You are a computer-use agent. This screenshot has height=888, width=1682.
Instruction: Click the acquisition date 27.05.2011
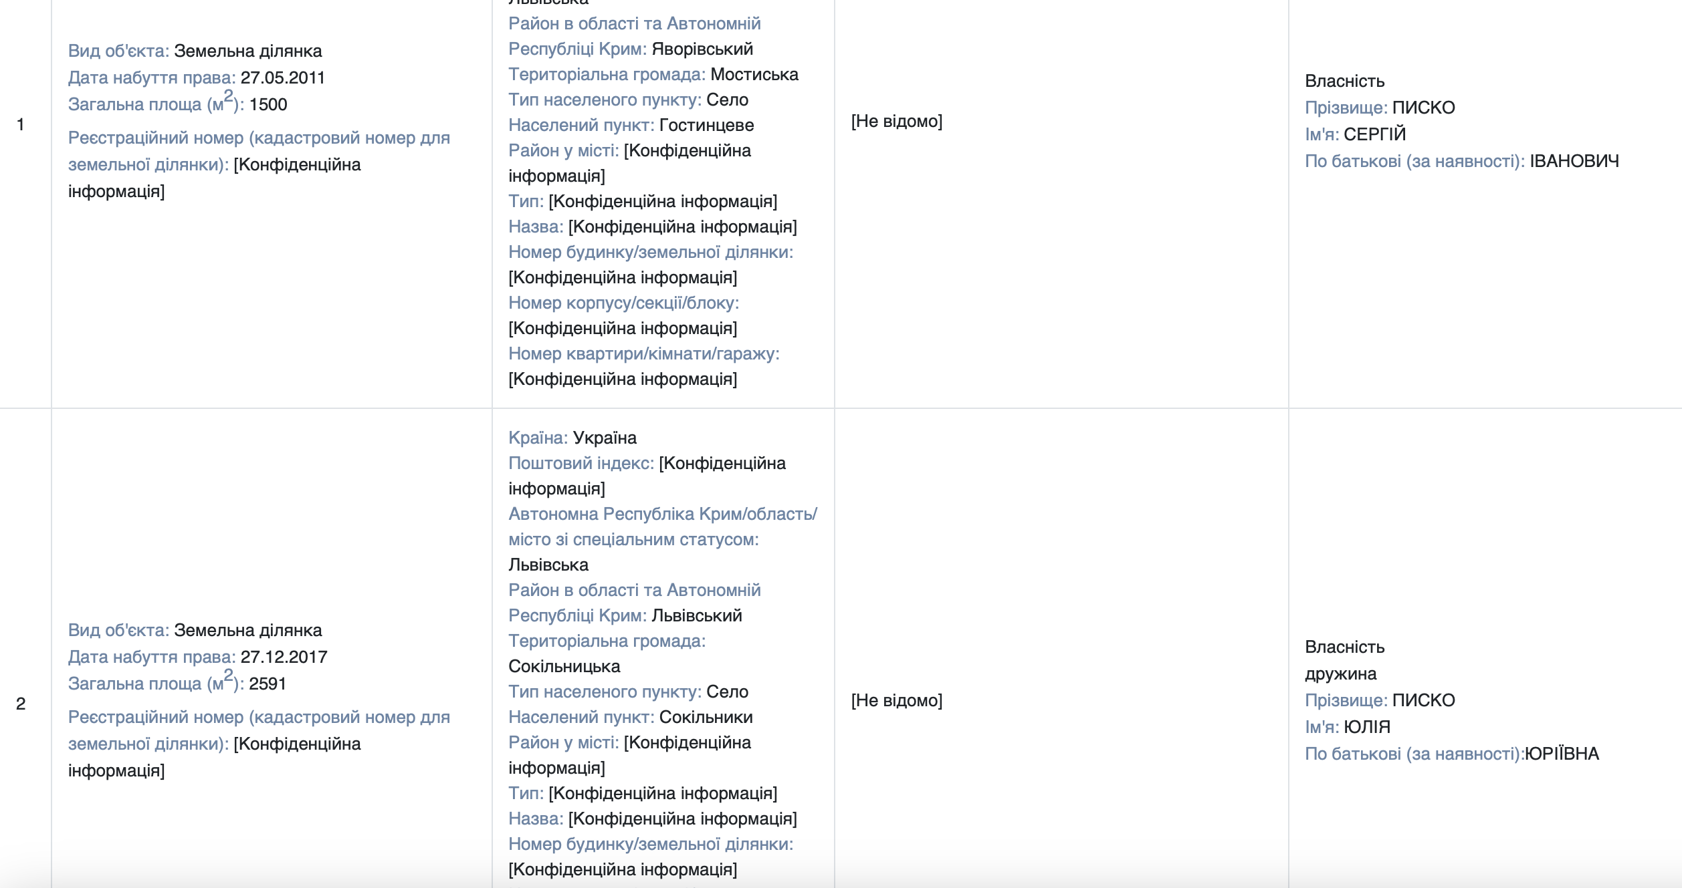tap(282, 78)
